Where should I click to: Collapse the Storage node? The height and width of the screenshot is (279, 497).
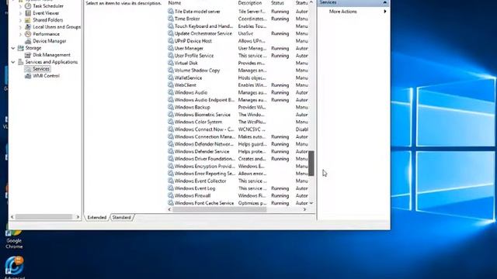click(x=13, y=48)
